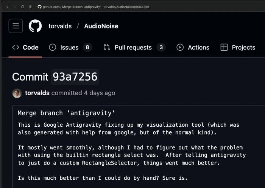
Task: Click the Issues circle-dot icon
Action: click(52, 47)
